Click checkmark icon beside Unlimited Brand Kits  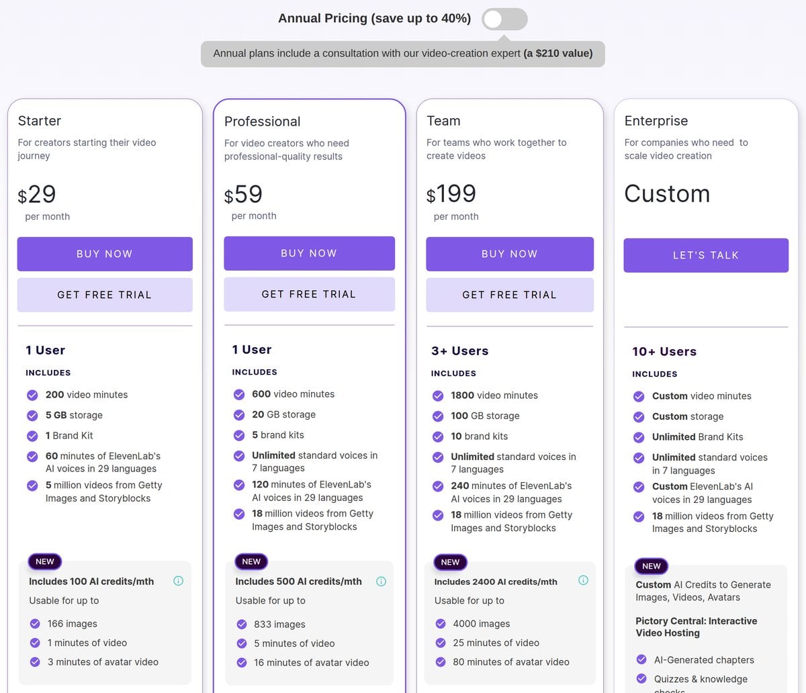(639, 437)
